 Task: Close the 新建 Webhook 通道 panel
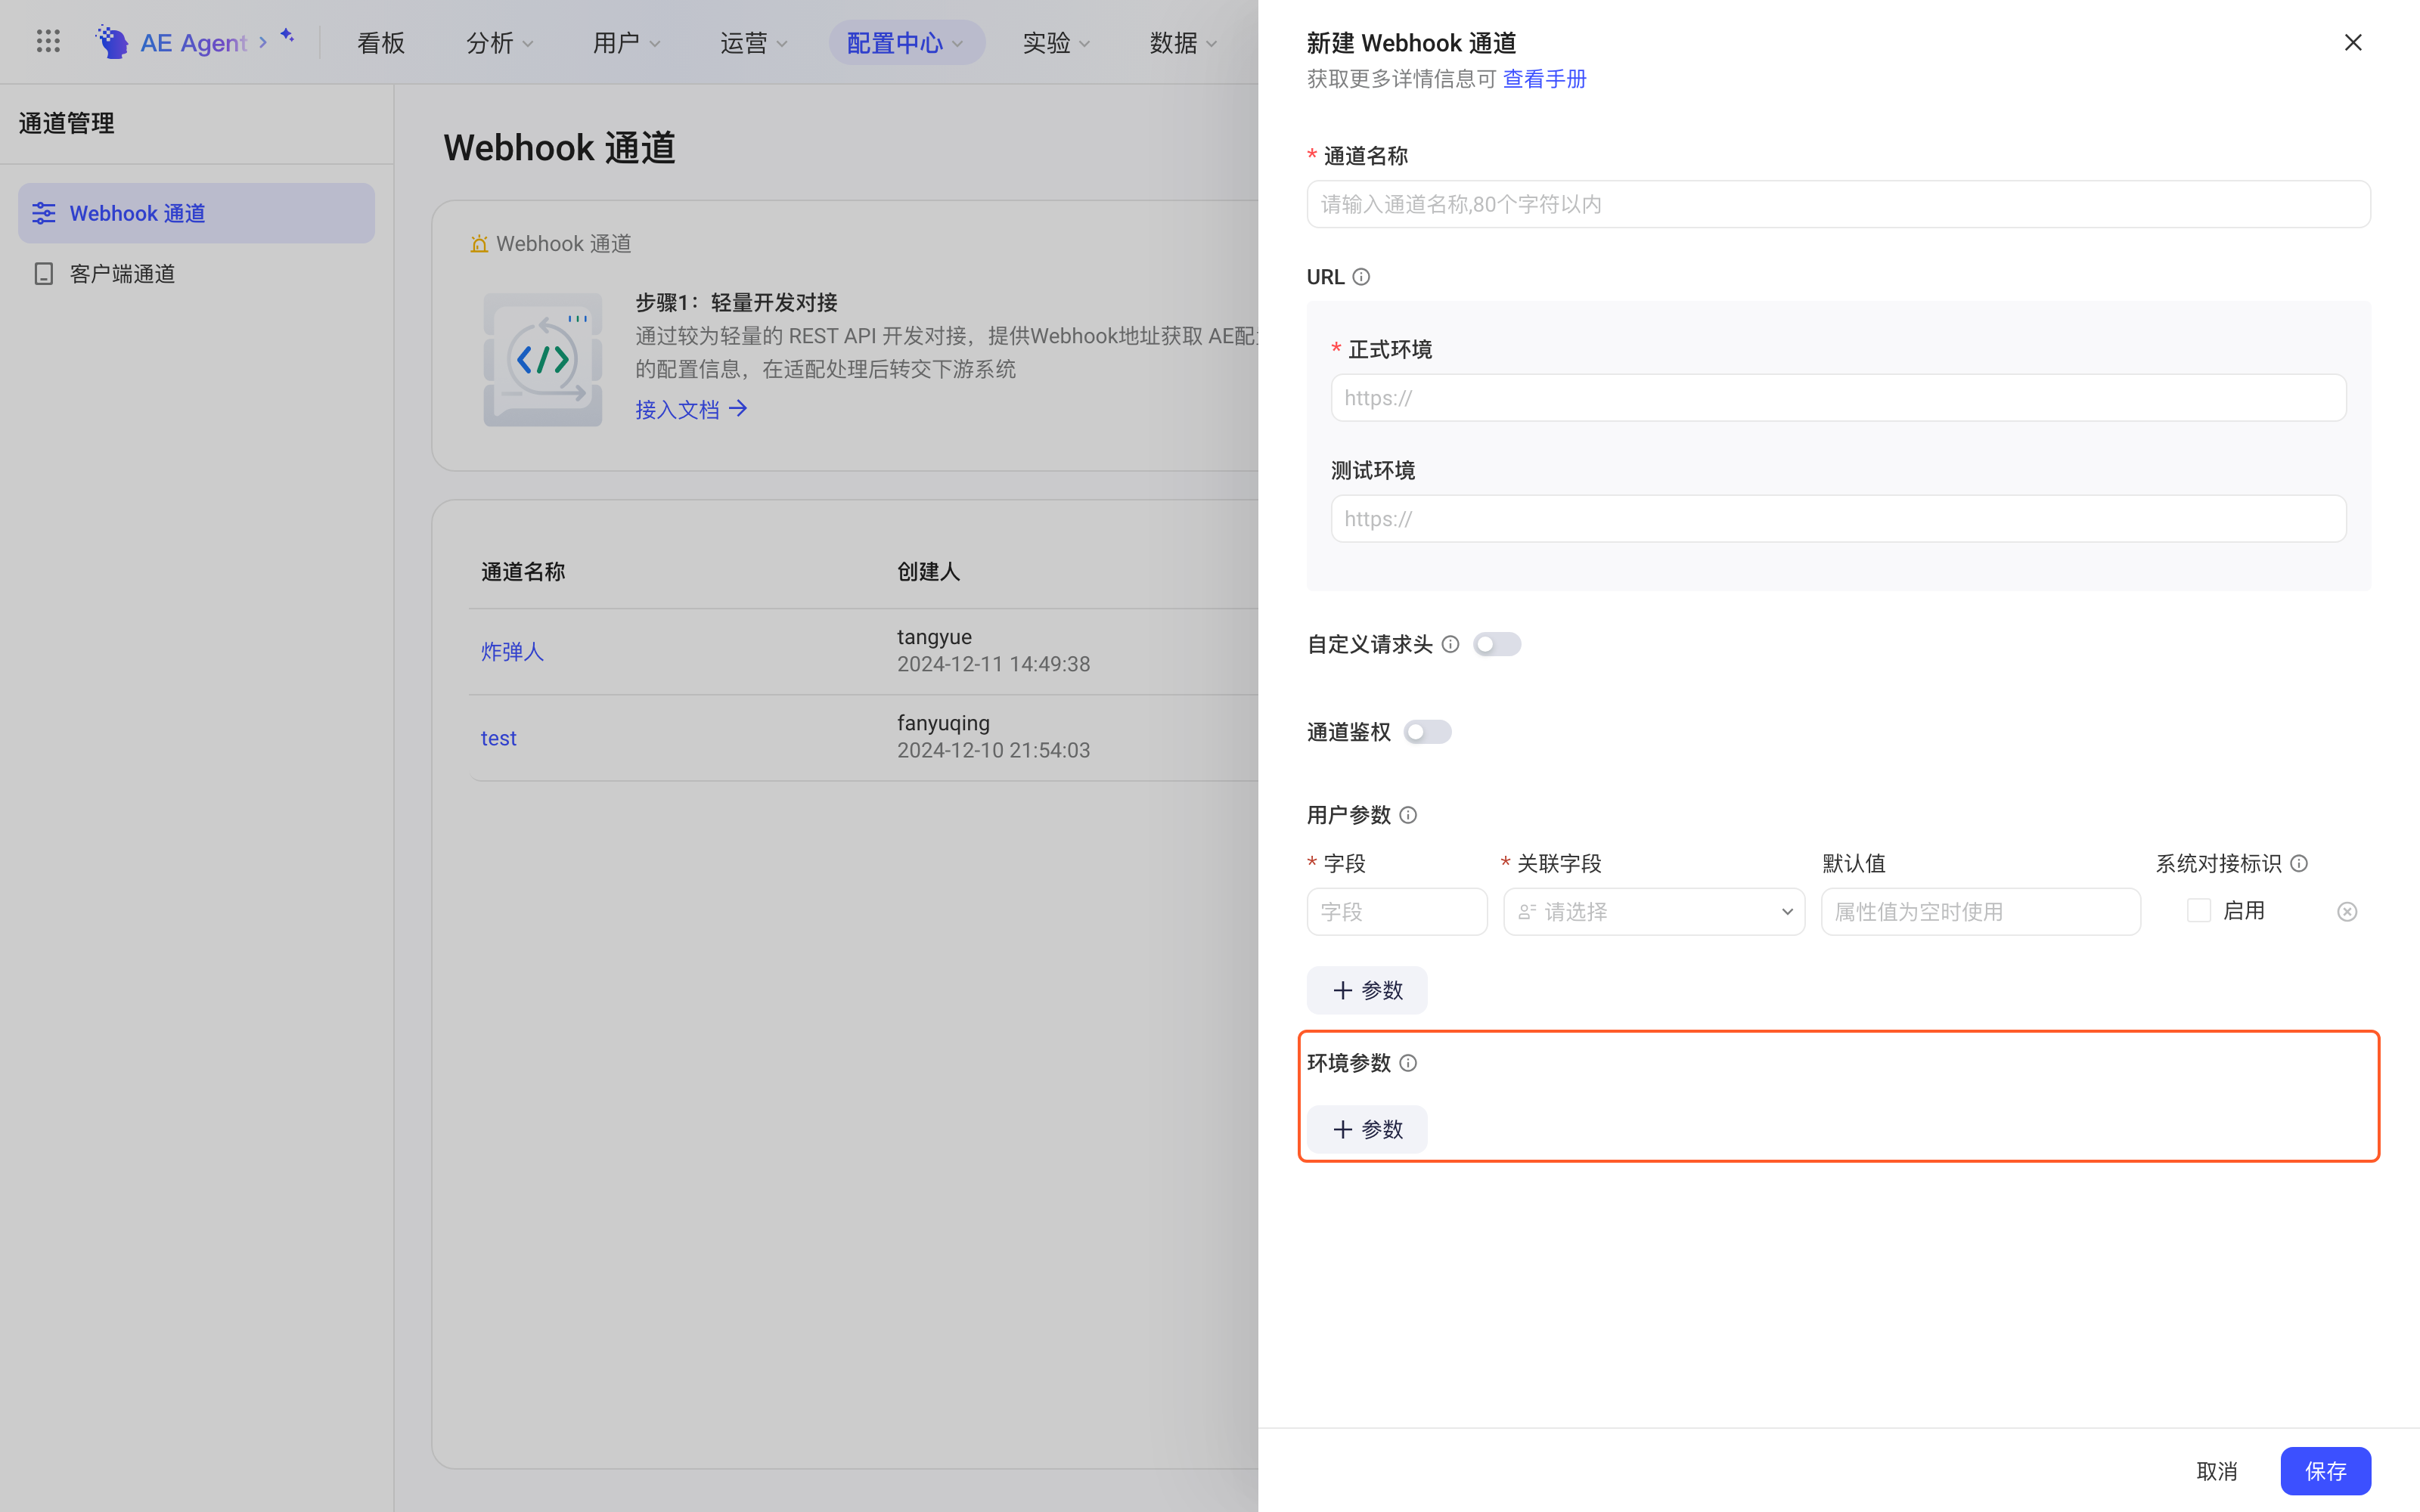tap(2353, 42)
